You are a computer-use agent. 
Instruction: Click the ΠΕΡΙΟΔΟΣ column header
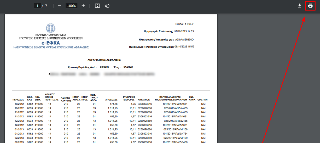click(18, 100)
